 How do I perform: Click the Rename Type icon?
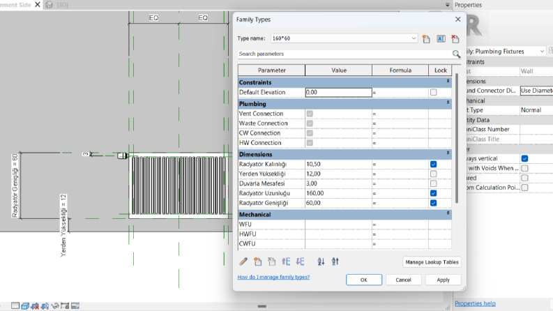click(441, 39)
